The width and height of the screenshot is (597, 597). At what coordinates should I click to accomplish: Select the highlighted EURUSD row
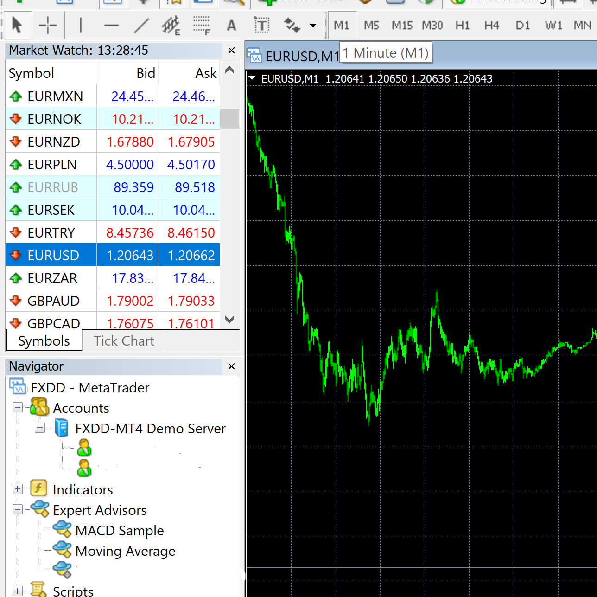click(113, 255)
